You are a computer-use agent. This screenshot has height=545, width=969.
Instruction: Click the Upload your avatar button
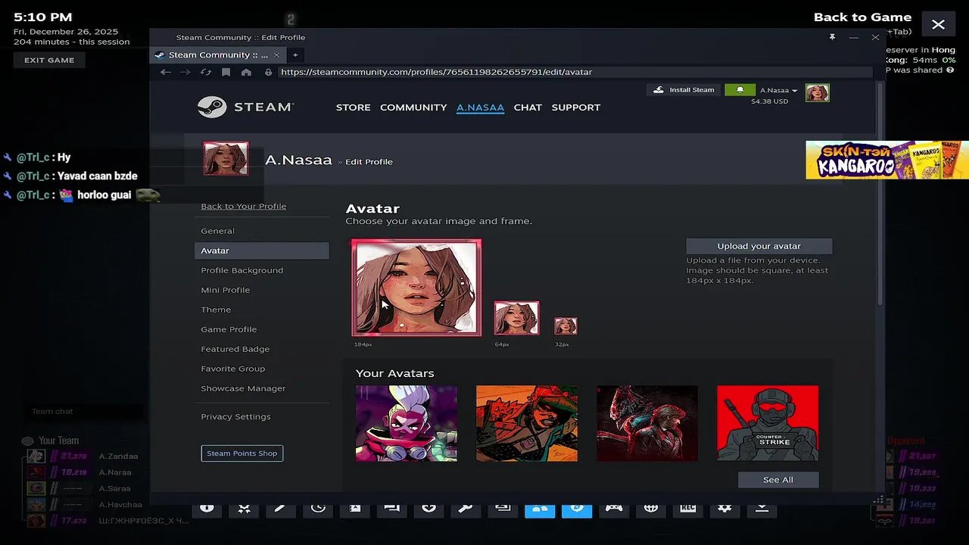click(759, 246)
